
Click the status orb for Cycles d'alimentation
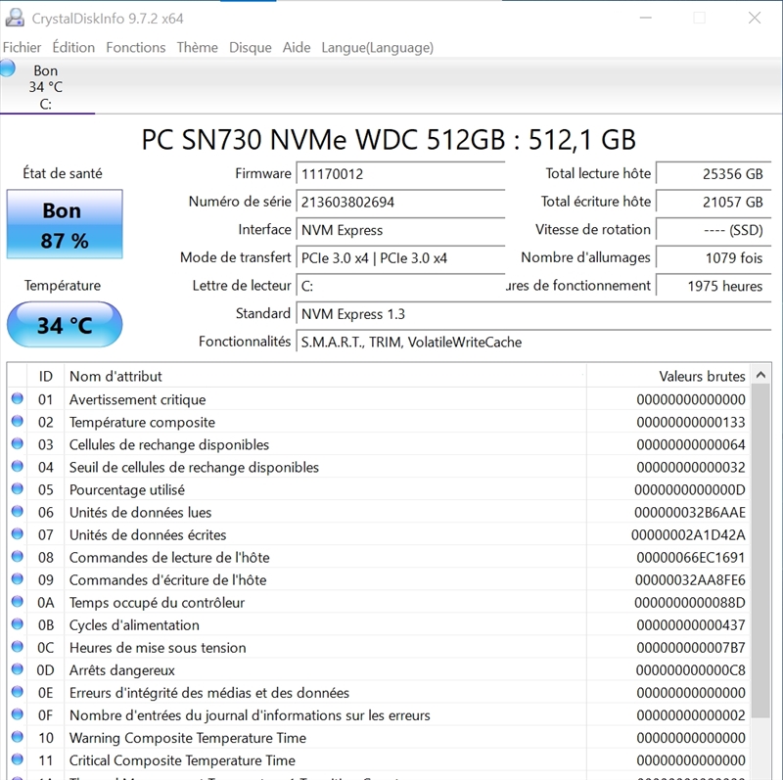17,624
